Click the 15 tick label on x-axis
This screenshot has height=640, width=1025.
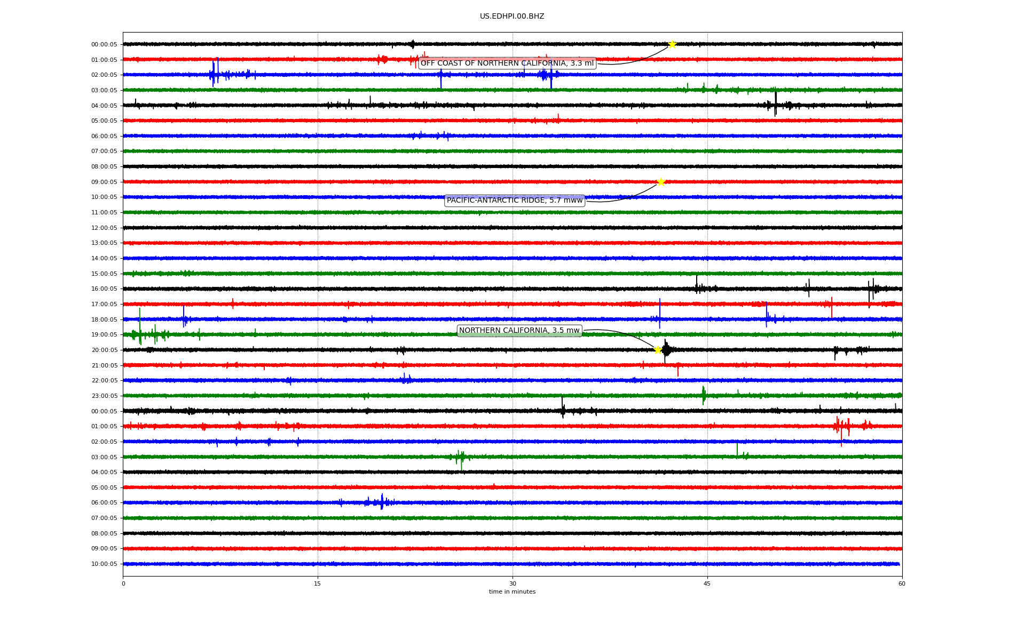[x=318, y=583]
